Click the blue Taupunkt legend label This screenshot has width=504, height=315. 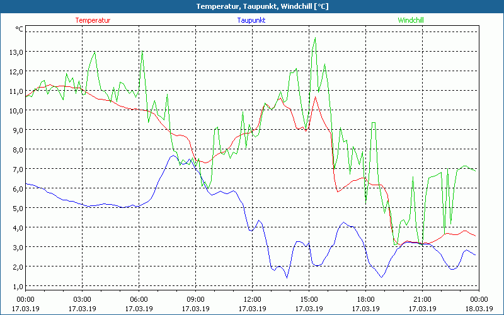click(x=251, y=20)
